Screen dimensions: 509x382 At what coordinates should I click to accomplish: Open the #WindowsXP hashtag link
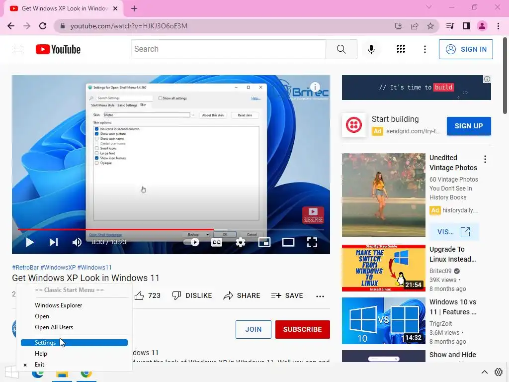point(58,267)
